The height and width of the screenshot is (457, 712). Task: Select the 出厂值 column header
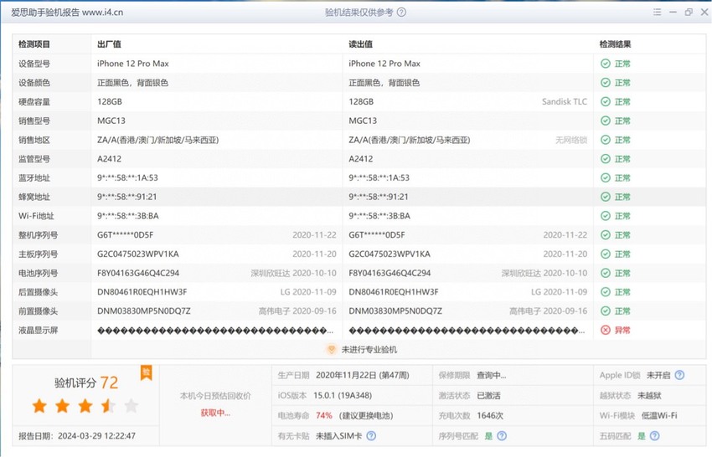pyautogui.click(x=109, y=44)
